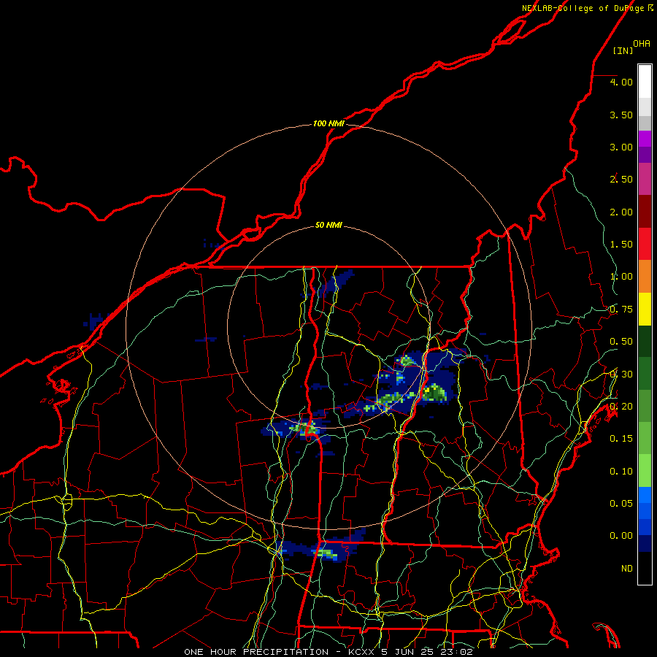Click the light green legend swatch near 0.10
The height and width of the screenshot is (657, 657).
[x=645, y=471]
